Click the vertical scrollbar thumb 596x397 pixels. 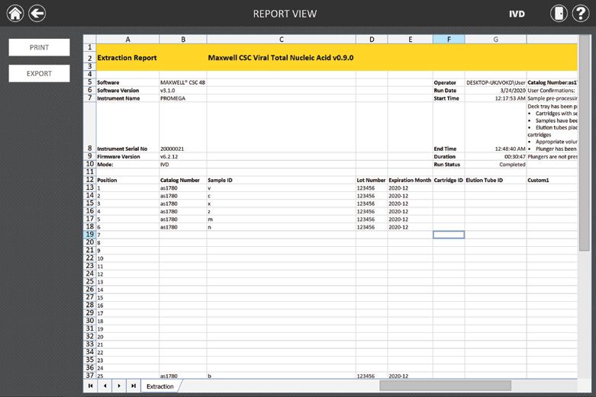pos(585,142)
